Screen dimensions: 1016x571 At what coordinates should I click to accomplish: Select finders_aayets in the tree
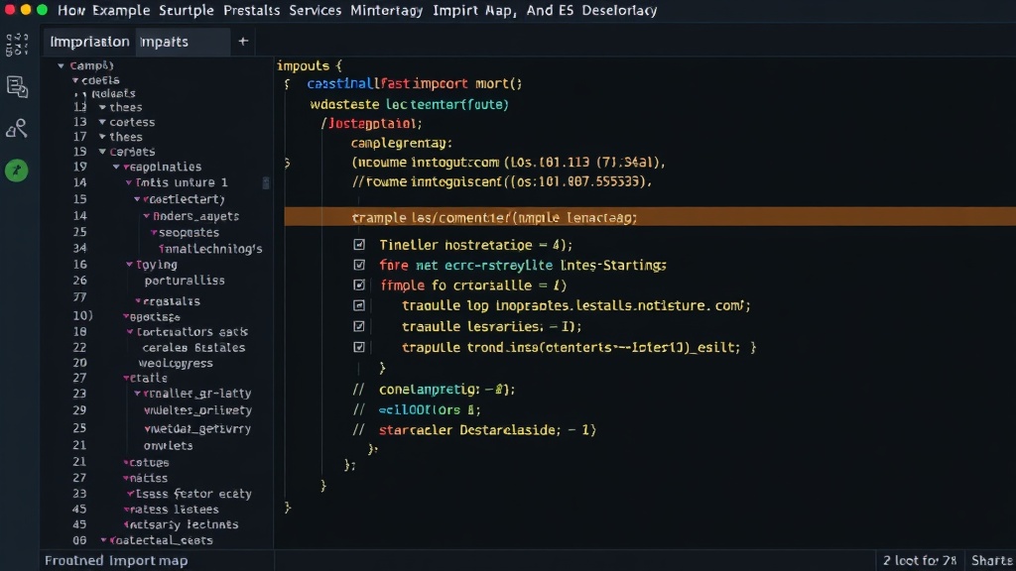tap(195, 216)
